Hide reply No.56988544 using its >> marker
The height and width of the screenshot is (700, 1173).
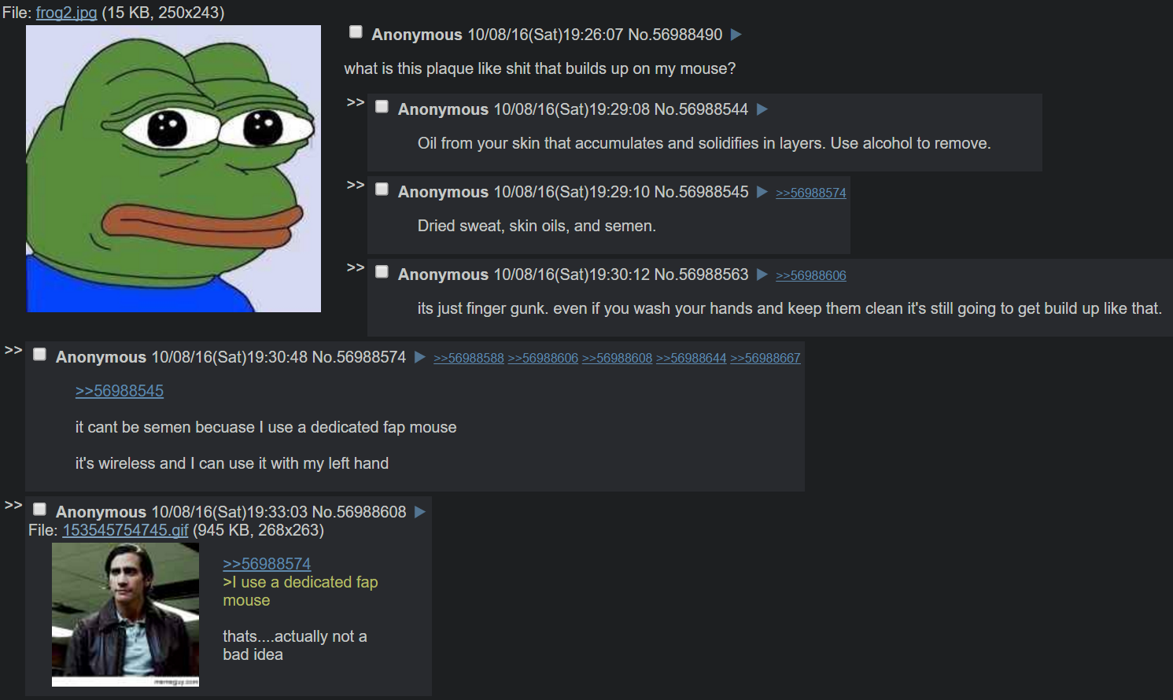356,102
